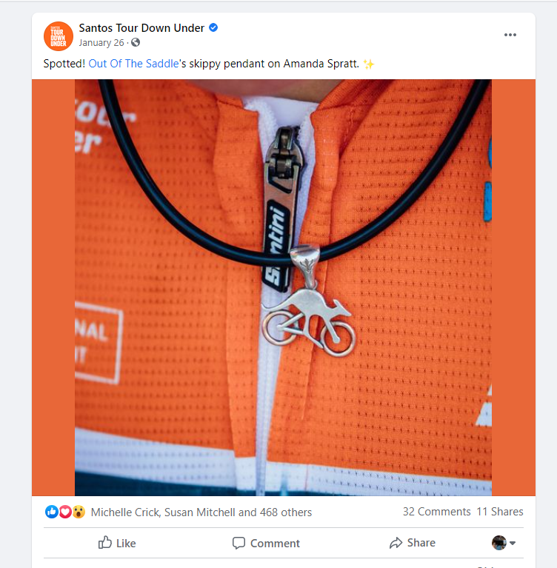This screenshot has width=557, height=568.
Task: Open the Out Of The Saddle link
Action: [x=134, y=64]
